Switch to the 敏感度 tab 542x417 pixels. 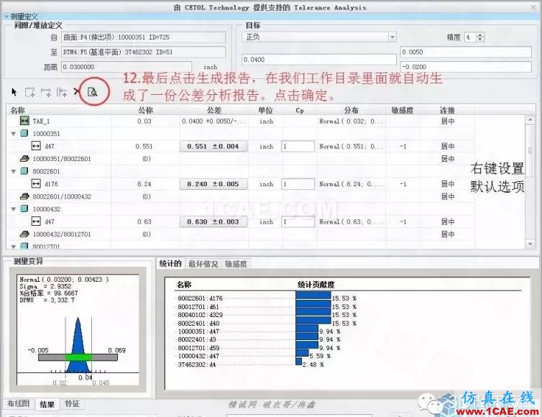point(236,264)
